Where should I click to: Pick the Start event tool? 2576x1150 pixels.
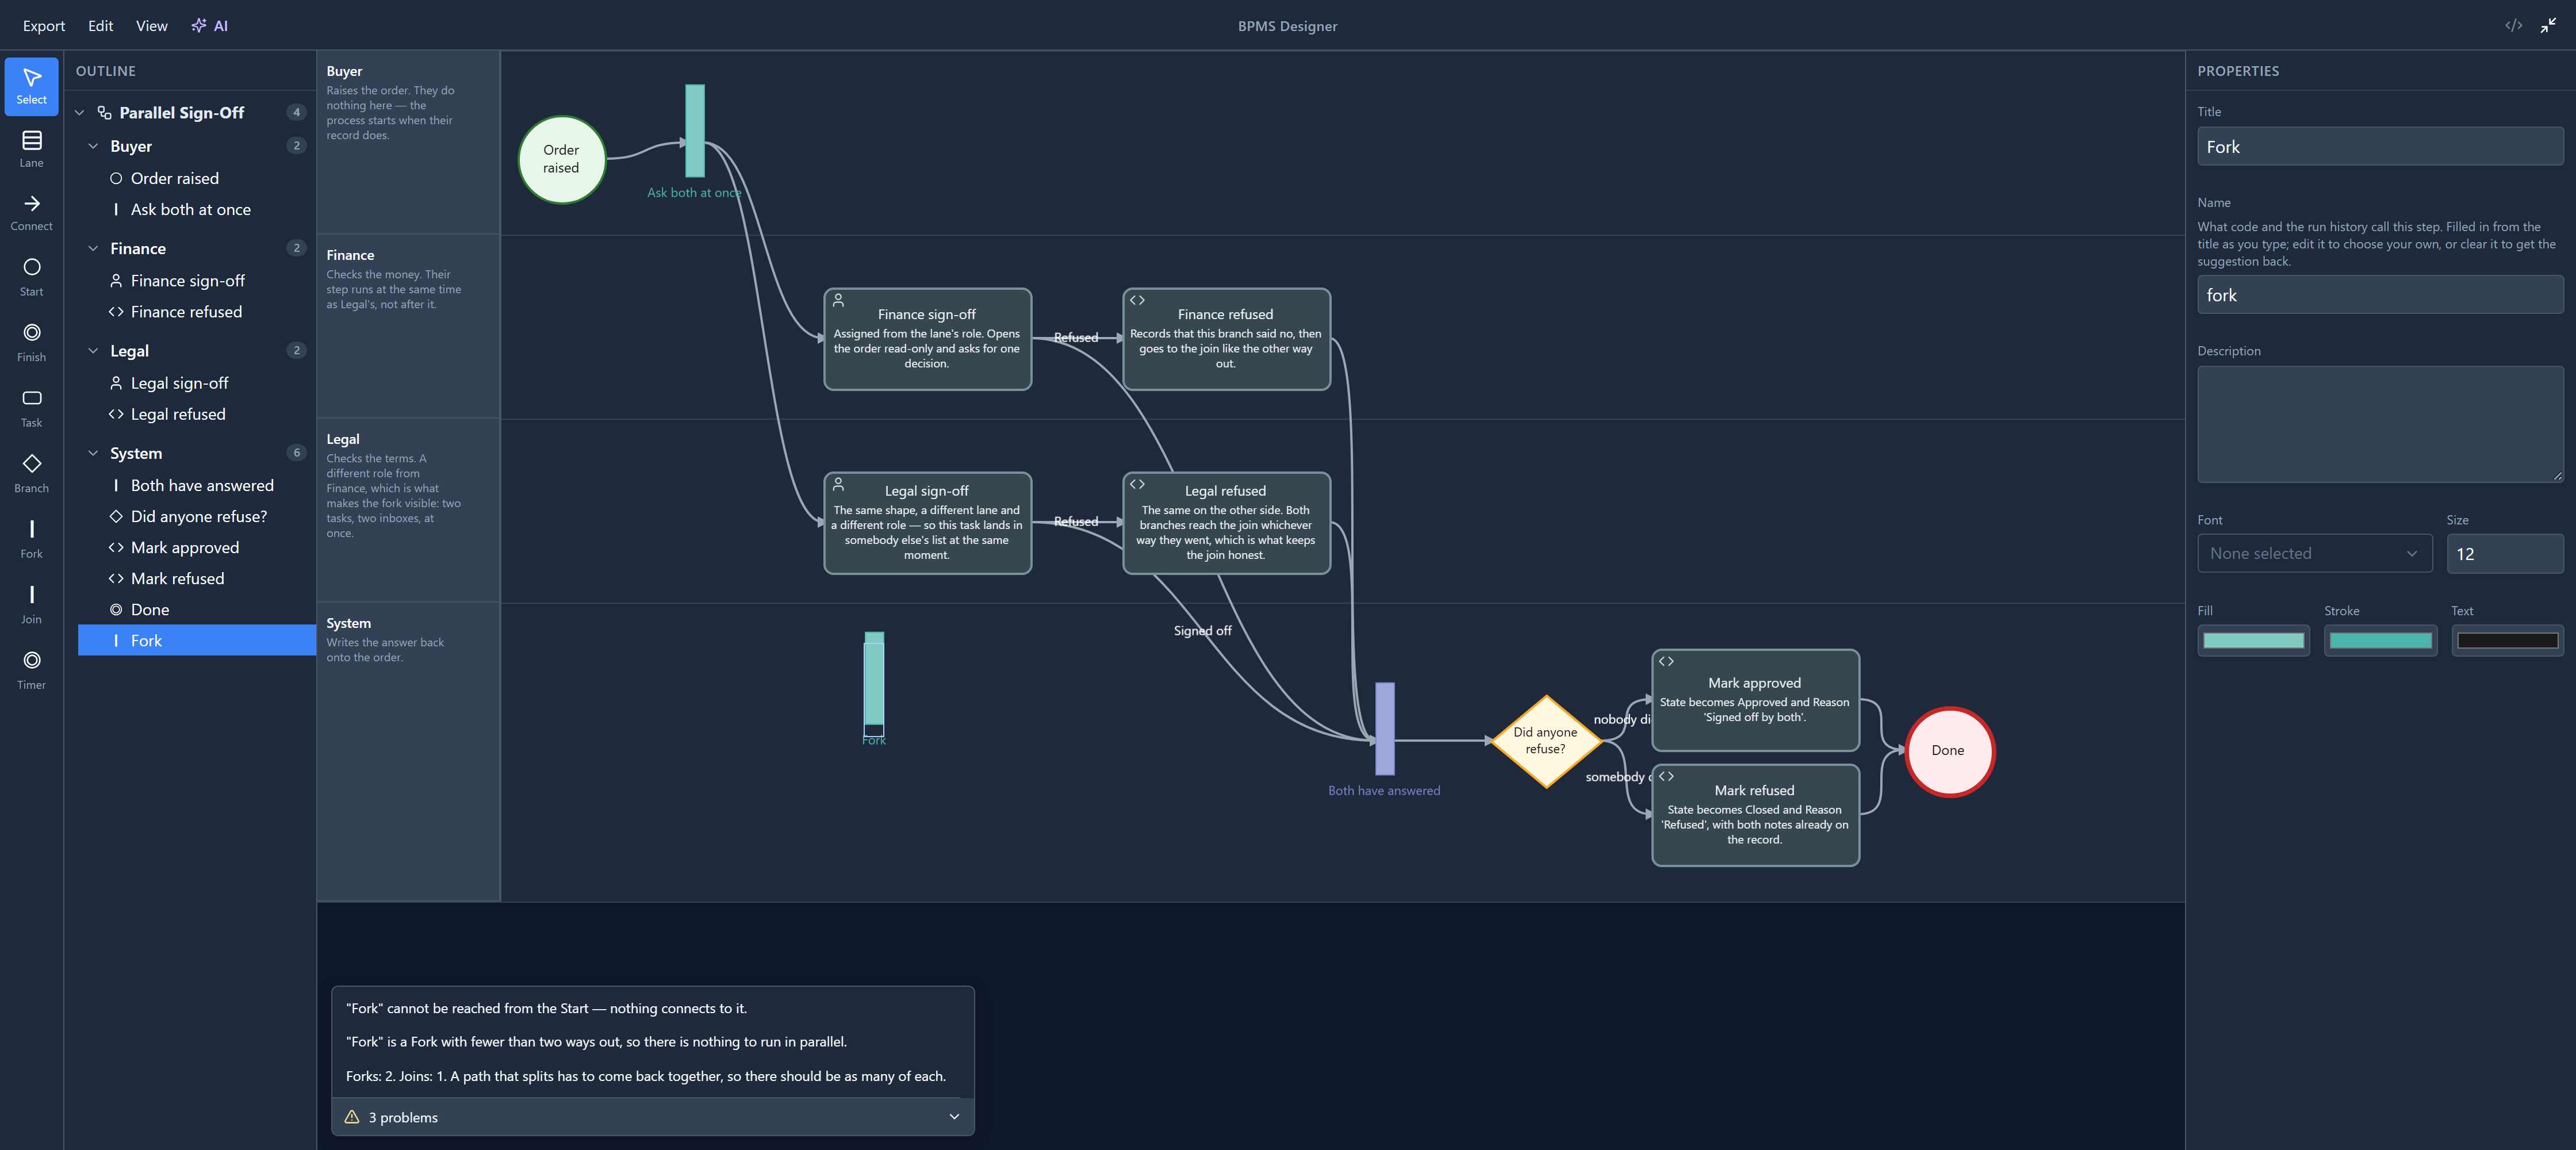click(x=31, y=277)
